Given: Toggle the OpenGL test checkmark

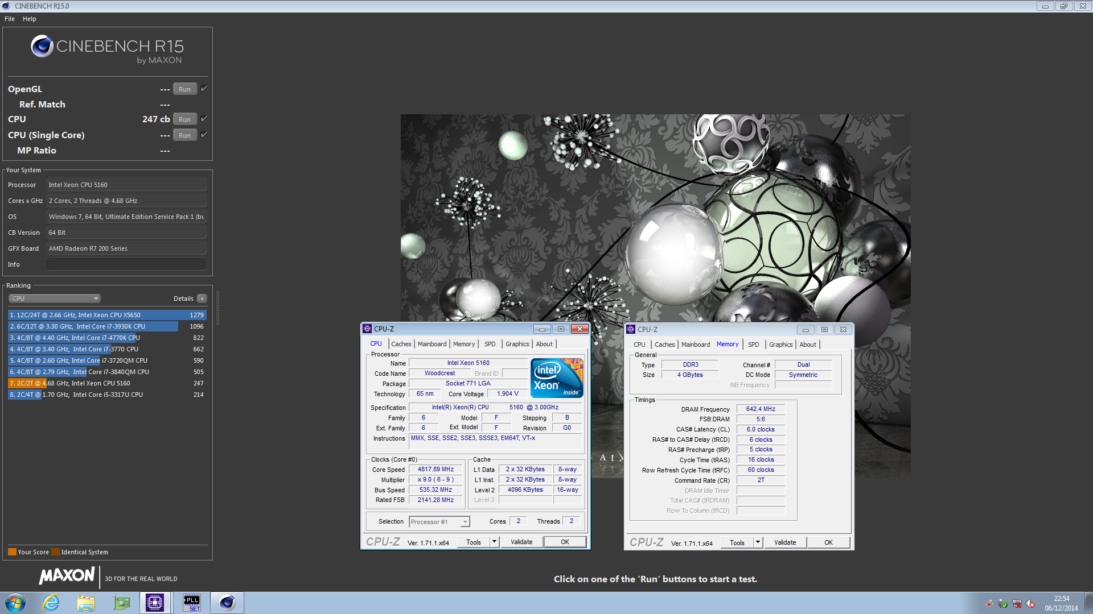Looking at the screenshot, I should pos(204,88).
